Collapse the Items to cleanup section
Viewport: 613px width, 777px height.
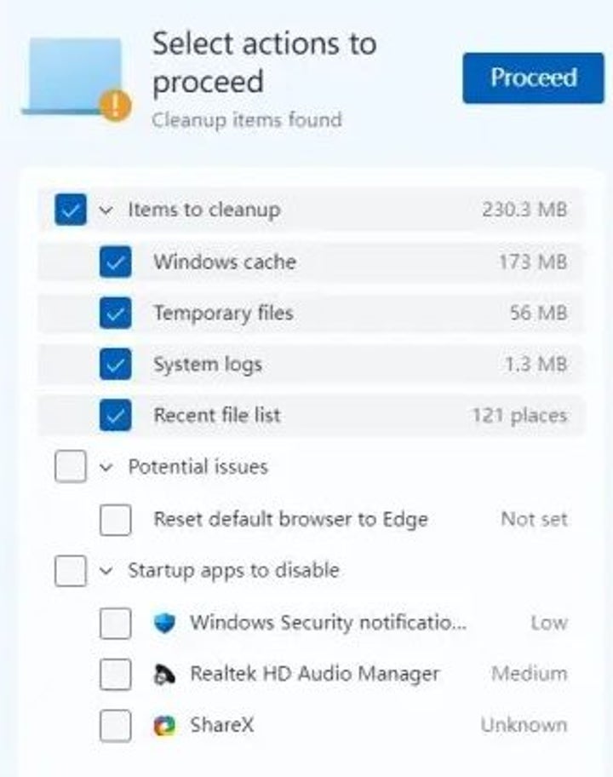(x=106, y=210)
